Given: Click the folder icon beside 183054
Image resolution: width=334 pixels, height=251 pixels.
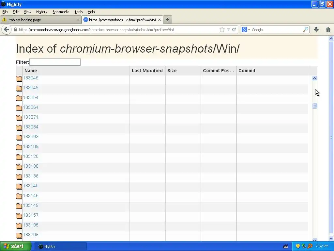Looking at the screenshot, I should point(19,98).
